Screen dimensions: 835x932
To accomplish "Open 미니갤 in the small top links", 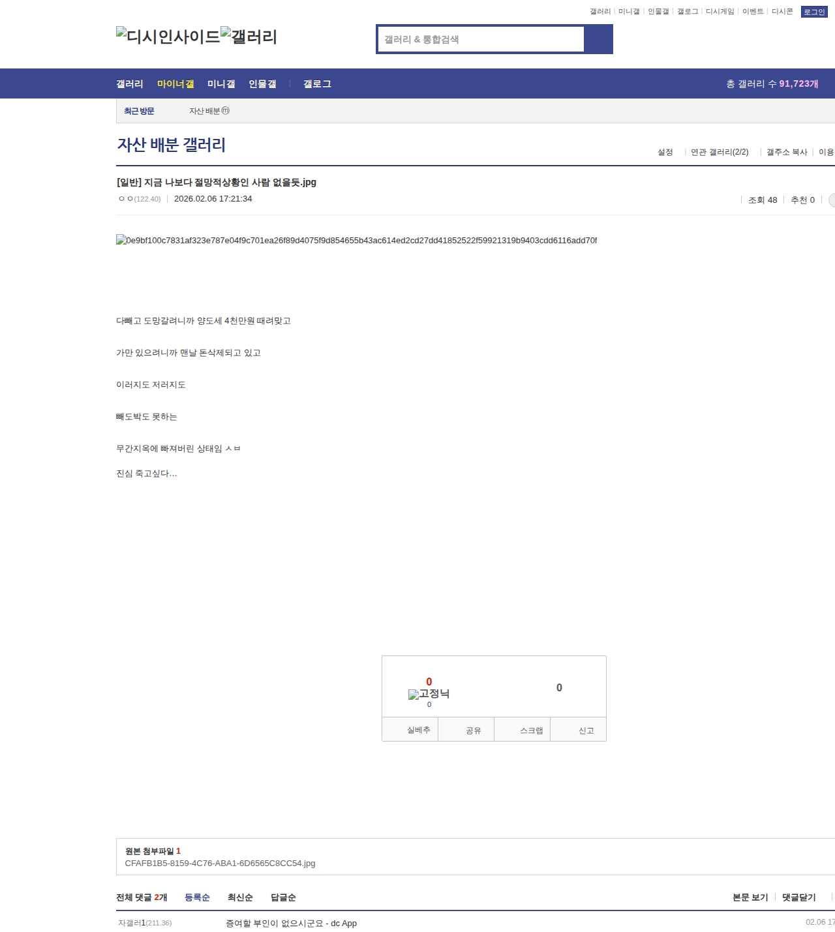I will [x=629, y=12].
